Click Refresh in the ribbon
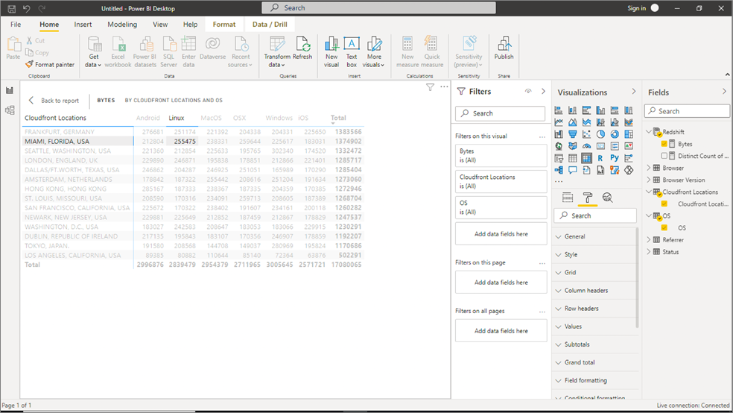733x413 pixels. point(302,48)
